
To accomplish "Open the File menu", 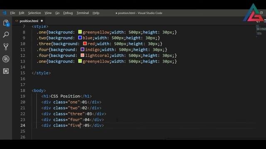I will point(12,13).
